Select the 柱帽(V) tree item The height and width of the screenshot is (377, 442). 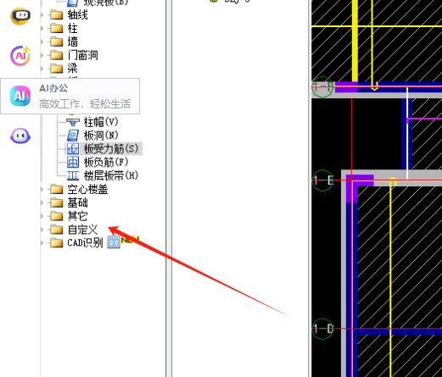coord(101,122)
